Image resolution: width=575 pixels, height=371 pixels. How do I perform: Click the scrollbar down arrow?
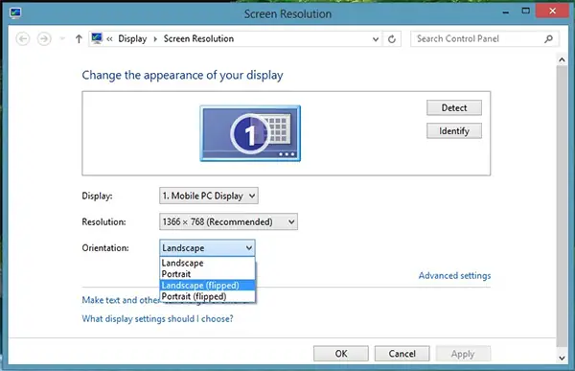562,358
